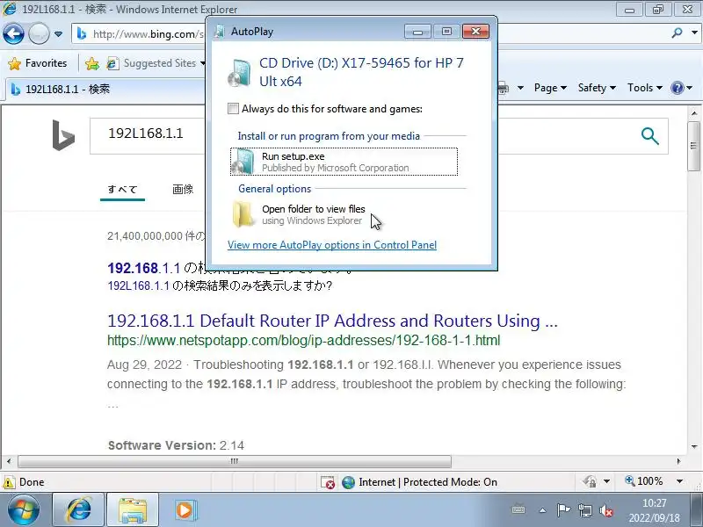
Task: Minimize the AutoPlay dialog
Action: (417, 31)
